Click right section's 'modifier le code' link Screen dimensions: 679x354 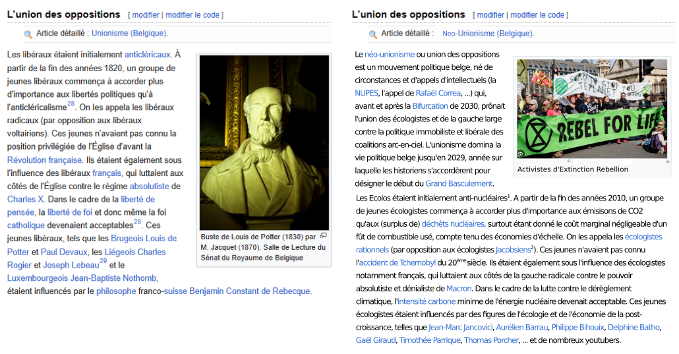coord(537,15)
